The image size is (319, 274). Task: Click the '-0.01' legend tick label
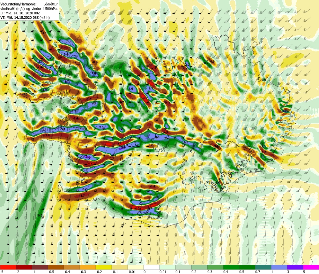tap(131, 272)
